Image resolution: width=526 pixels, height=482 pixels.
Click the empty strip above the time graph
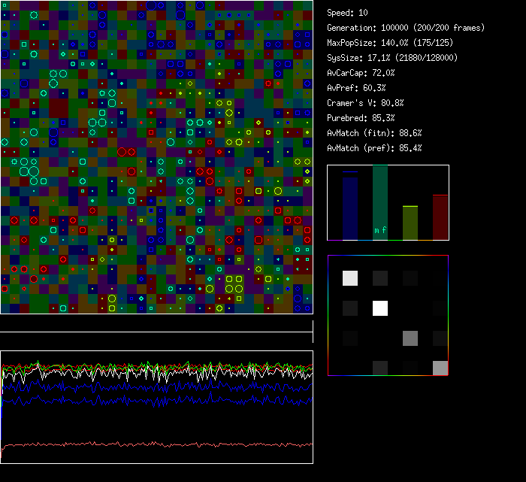pyautogui.click(x=156, y=324)
